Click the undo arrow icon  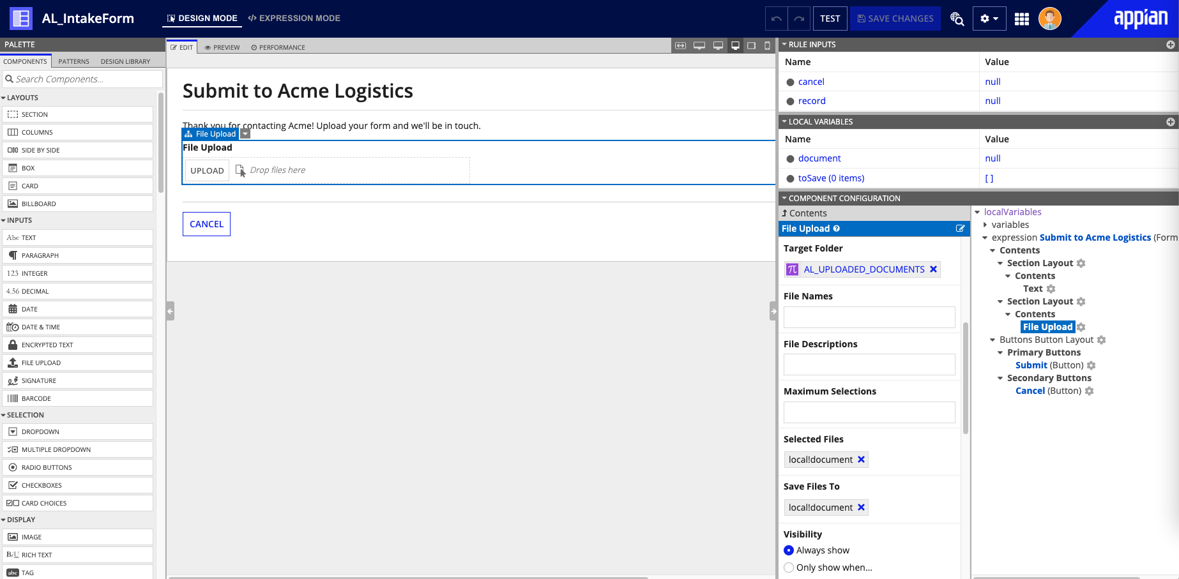point(777,19)
